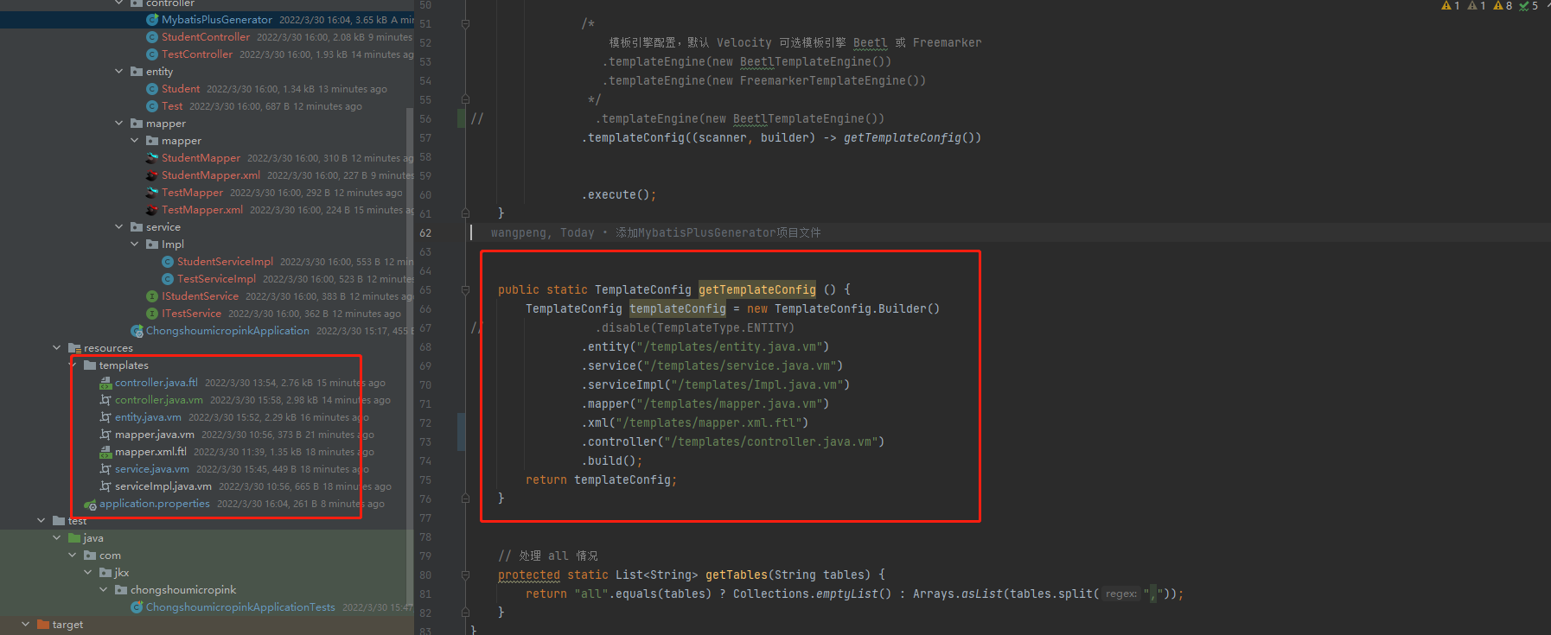The image size is (1551, 635).
Task: Fold the getTemplateConfig method at line 65
Action: (x=465, y=289)
